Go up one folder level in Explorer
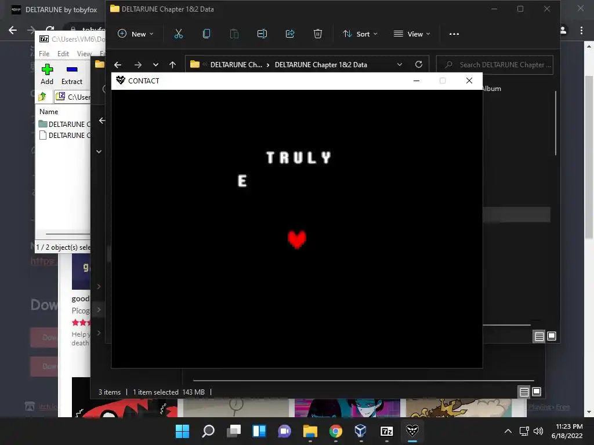This screenshot has height=445, width=594. point(172,65)
